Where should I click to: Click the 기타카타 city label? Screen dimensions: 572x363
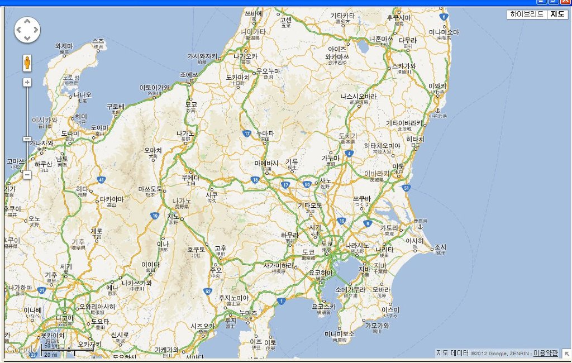[x=342, y=16]
